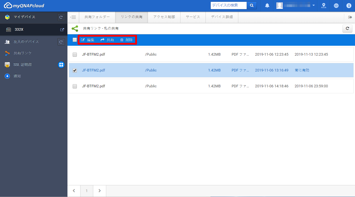Click JF-BTFM2.pdf created 13:16:49
This screenshot has height=197, width=355.
pyautogui.click(x=94, y=70)
